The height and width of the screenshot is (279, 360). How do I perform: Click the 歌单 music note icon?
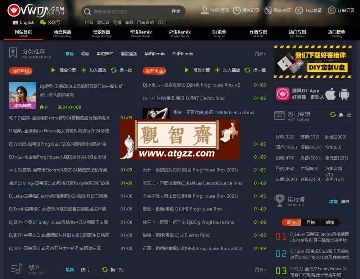pos(17,269)
